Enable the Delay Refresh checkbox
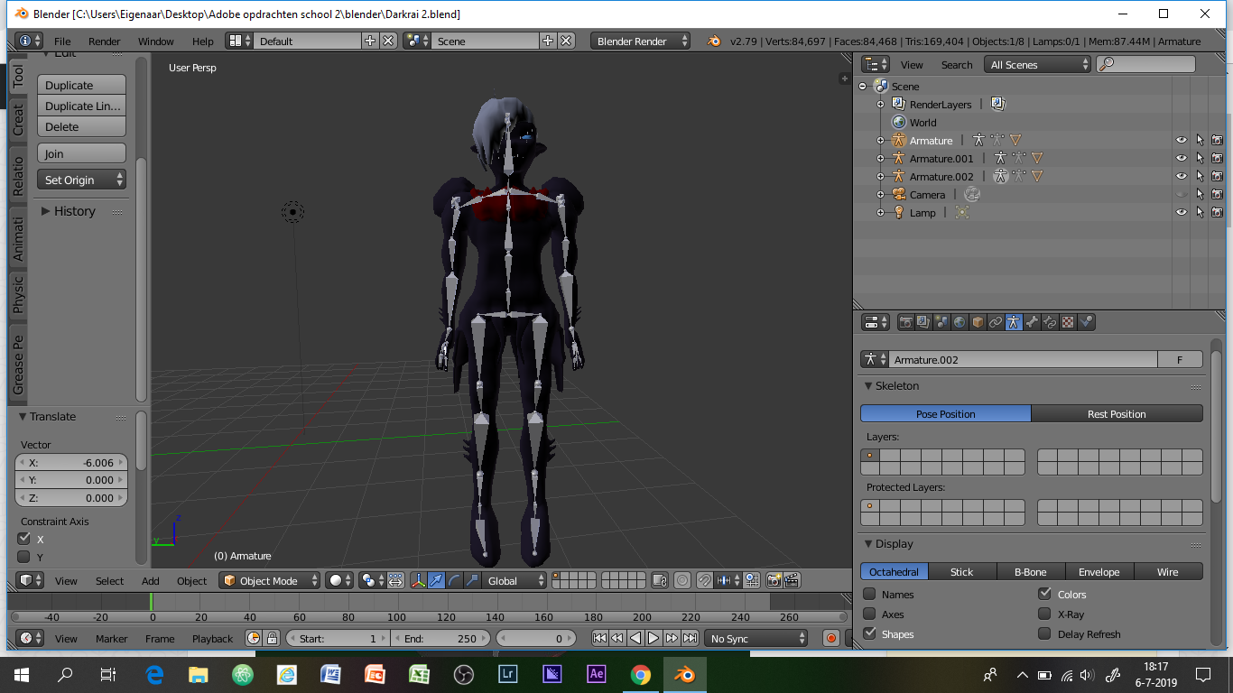Viewport: 1233px width, 693px height. coord(1044,633)
